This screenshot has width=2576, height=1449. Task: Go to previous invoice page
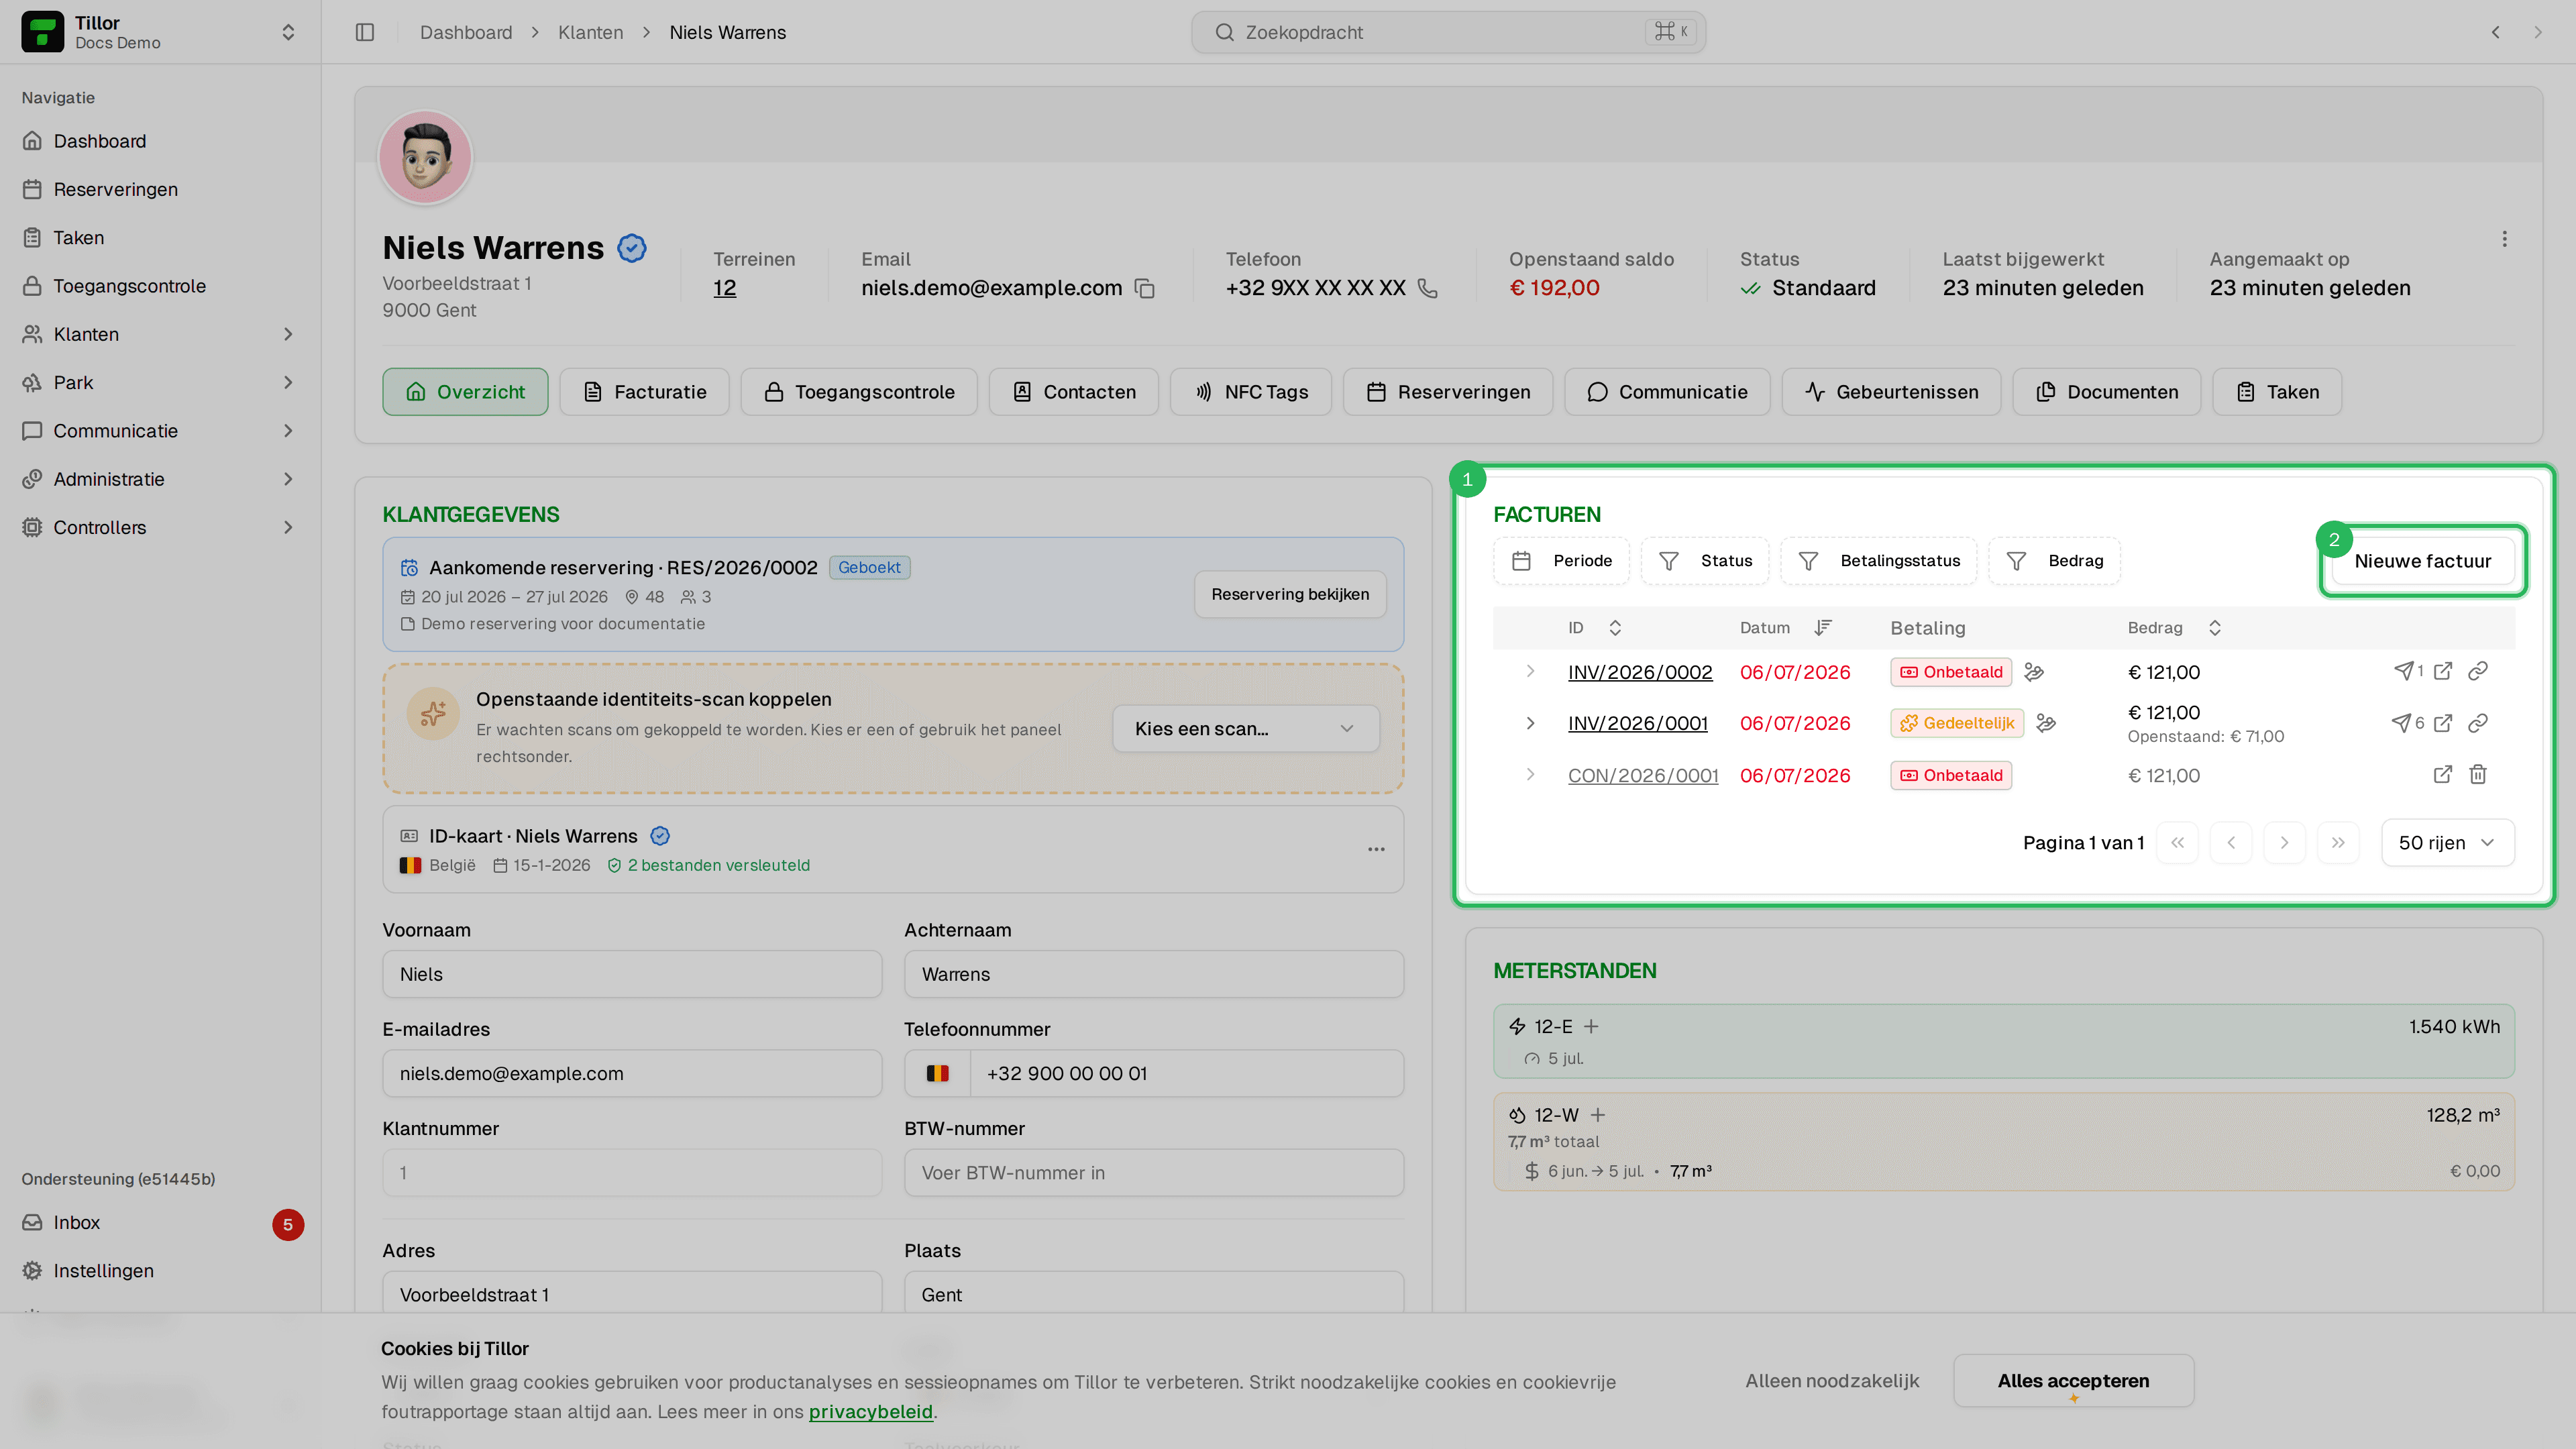click(2231, 843)
